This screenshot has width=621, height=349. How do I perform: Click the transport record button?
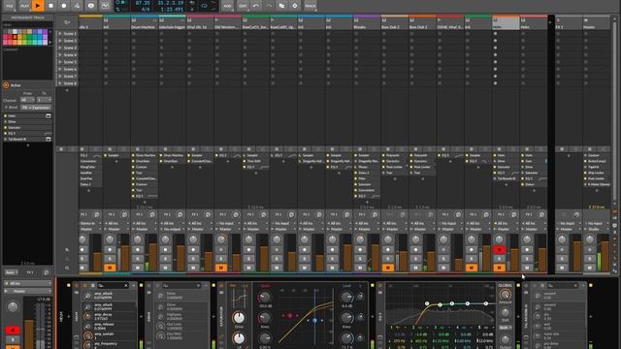point(64,6)
